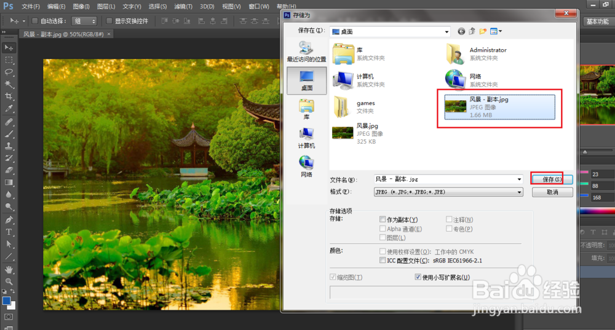This screenshot has width=615, height=330.
Task: Align left edges icon in options bar
Action: pyautogui.click(x=202, y=21)
